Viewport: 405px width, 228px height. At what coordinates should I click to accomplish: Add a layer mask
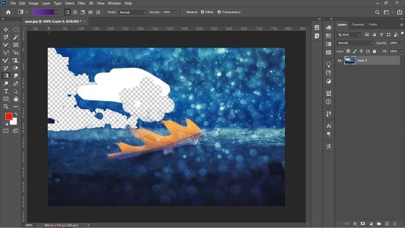(363, 224)
